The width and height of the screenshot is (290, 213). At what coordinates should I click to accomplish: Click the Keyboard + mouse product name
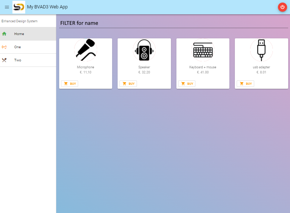click(x=203, y=67)
